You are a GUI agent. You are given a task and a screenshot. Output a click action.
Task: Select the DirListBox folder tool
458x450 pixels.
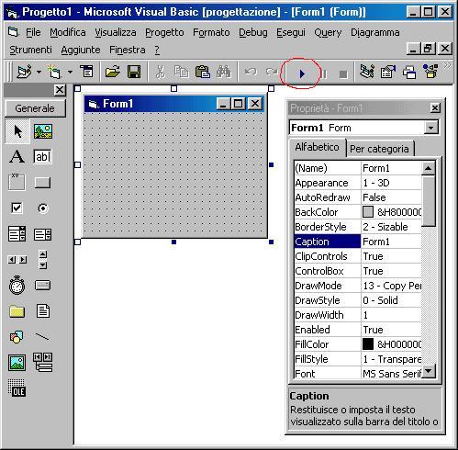point(17,311)
